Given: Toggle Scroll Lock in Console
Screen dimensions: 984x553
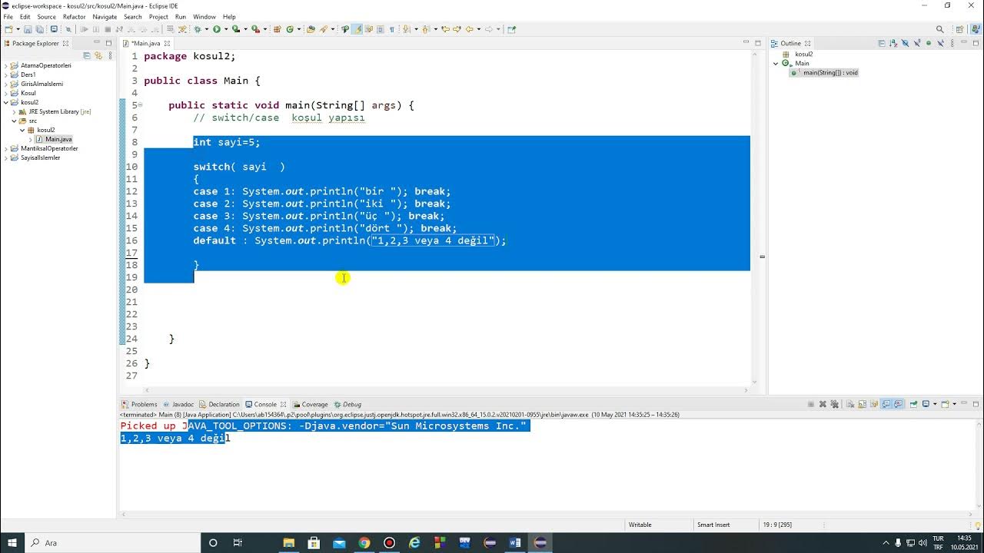Looking at the screenshot, I should point(863,404).
